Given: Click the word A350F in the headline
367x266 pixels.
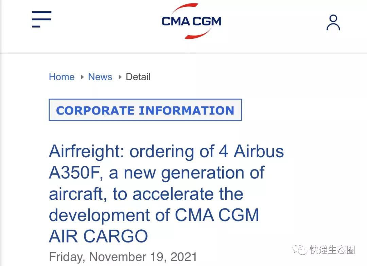Looking at the screenshot, I should pos(75,173).
